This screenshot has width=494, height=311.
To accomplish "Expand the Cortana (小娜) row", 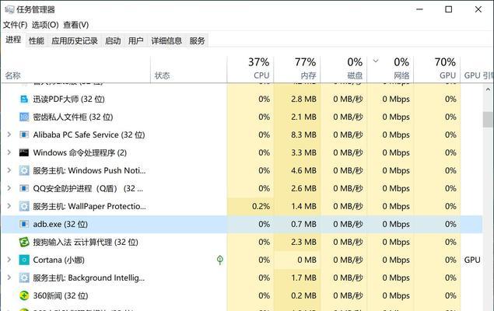I will point(9,260).
